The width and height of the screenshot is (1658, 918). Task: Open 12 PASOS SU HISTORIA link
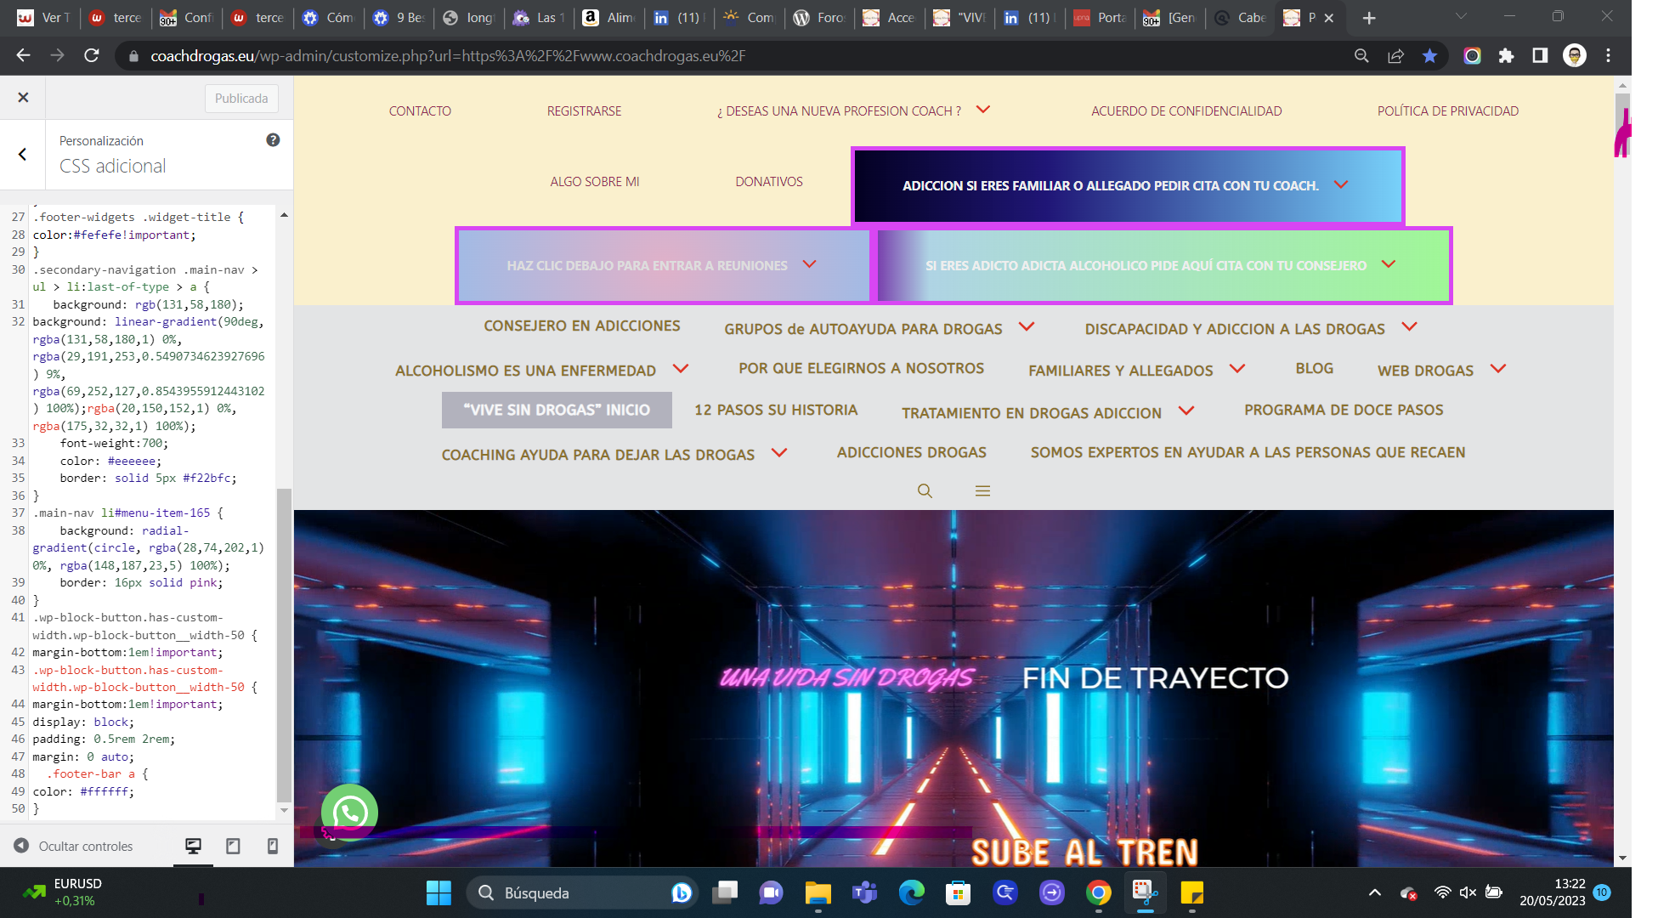(x=776, y=411)
